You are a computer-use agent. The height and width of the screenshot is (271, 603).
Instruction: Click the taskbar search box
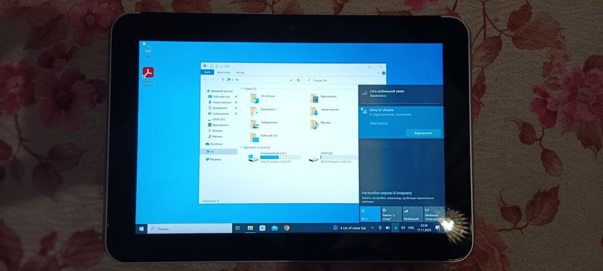(190, 228)
